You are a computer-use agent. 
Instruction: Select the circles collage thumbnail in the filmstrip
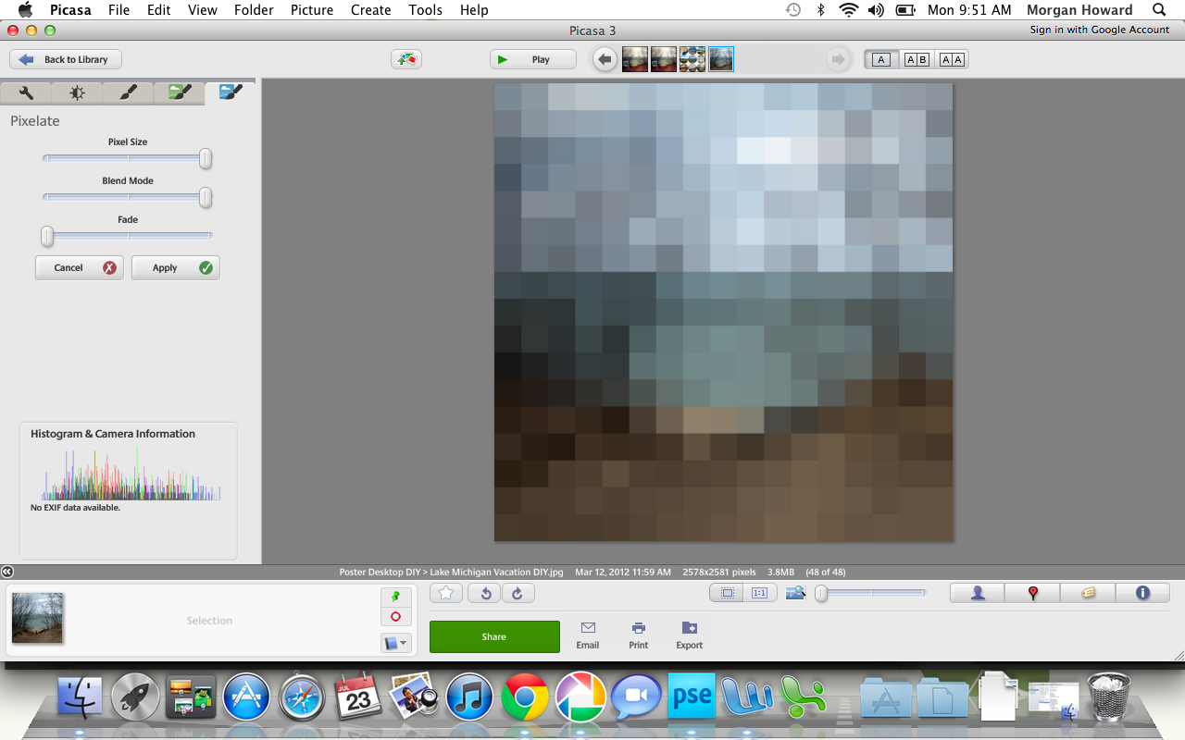(692, 58)
